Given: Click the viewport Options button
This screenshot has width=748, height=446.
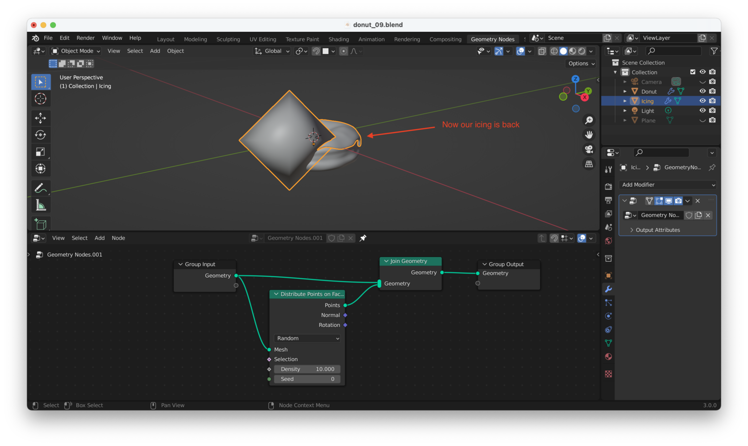Looking at the screenshot, I should [x=581, y=64].
